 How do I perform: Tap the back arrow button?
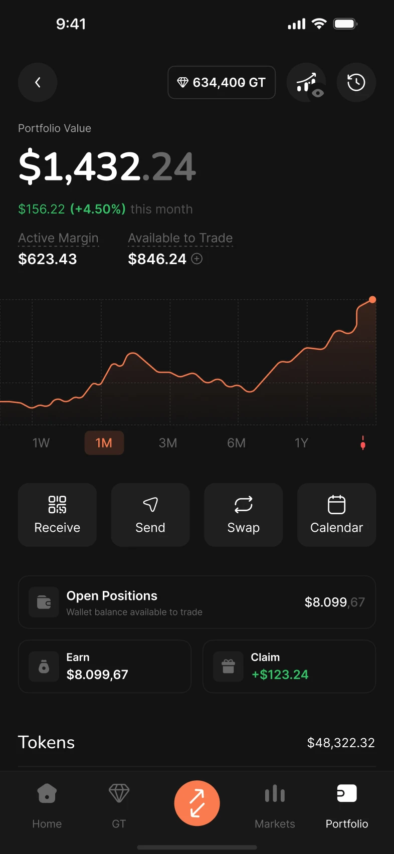click(x=38, y=82)
